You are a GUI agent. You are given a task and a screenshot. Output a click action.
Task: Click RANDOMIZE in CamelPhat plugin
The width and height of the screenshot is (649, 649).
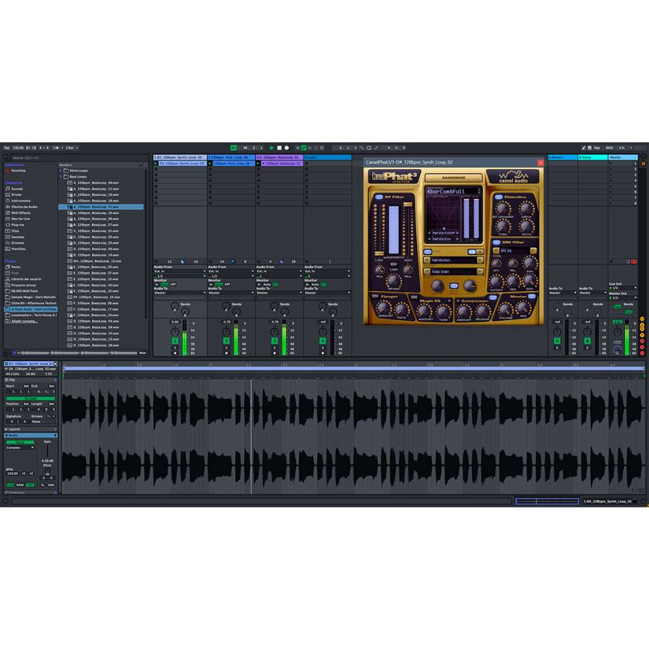tap(454, 177)
